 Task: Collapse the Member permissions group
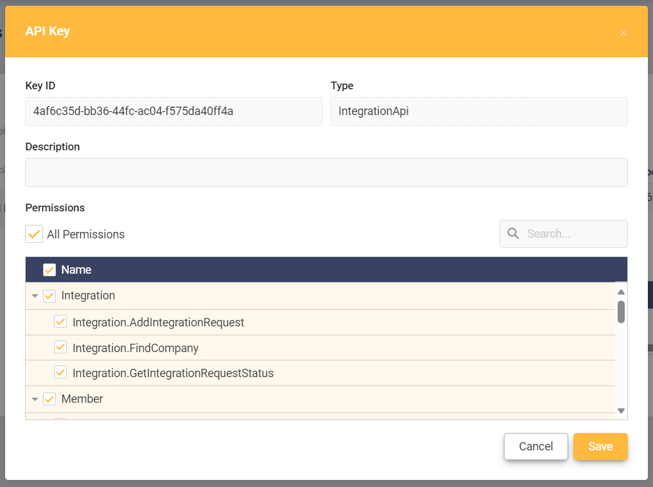pyautogui.click(x=35, y=398)
